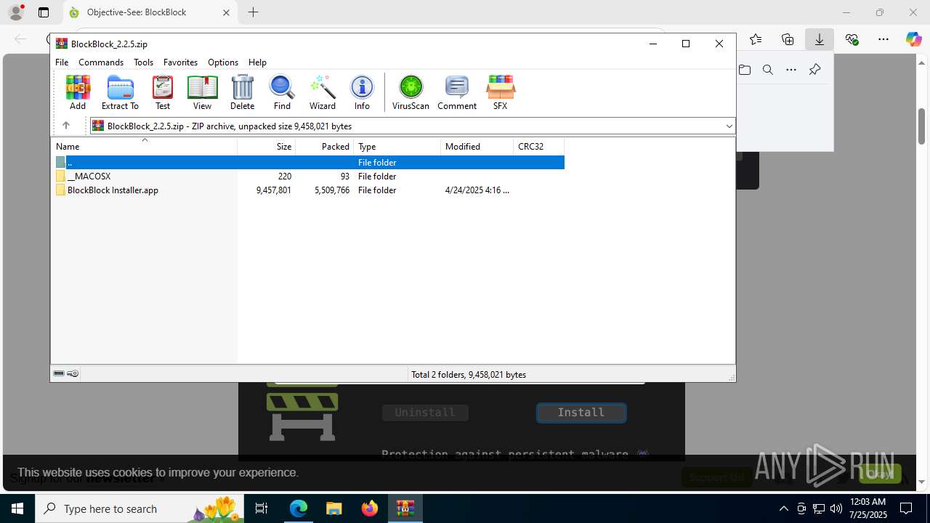Screen dimensions: 930x523
Task: Open the Options menu
Action: 223,62
